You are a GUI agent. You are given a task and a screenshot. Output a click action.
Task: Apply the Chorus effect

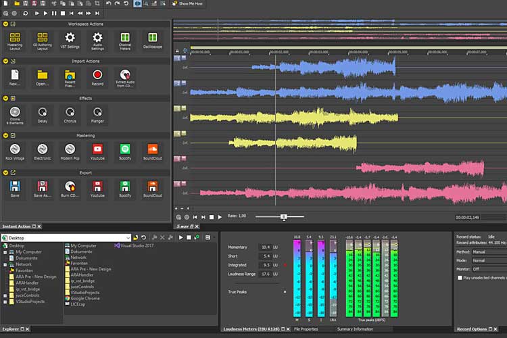click(x=70, y=115)
